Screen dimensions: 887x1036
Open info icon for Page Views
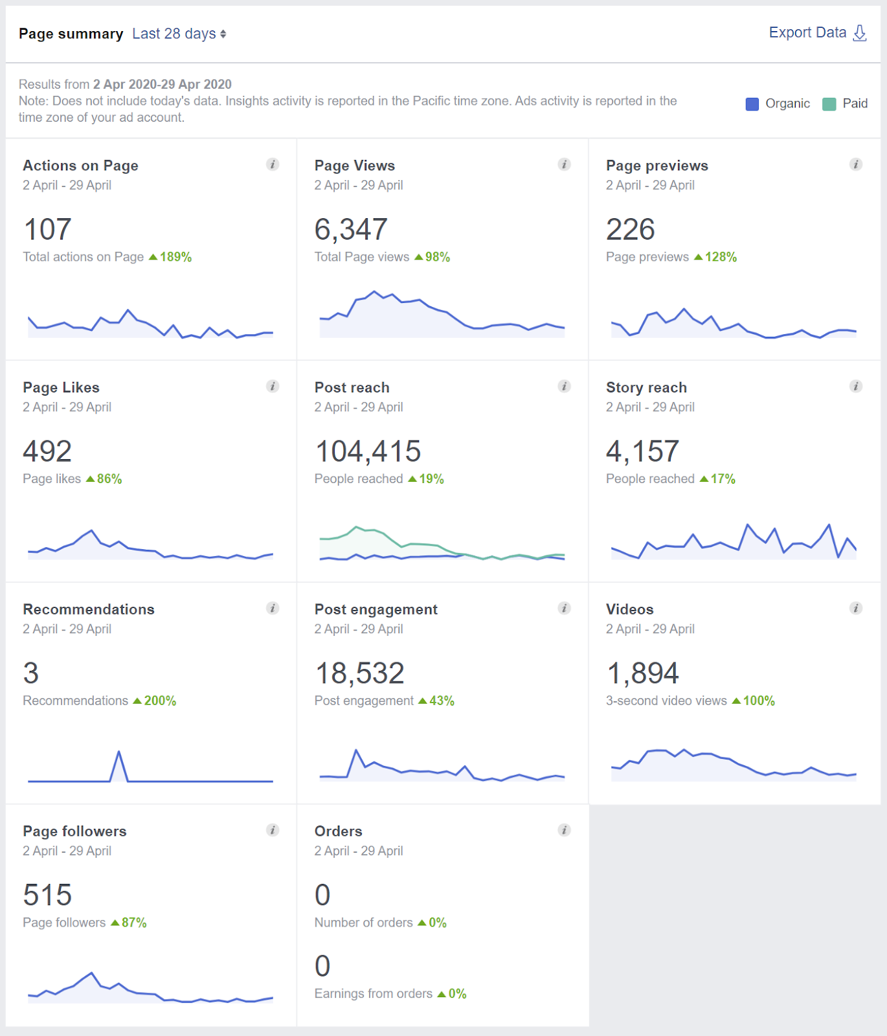pyautogui.click(x=564, y=164)
